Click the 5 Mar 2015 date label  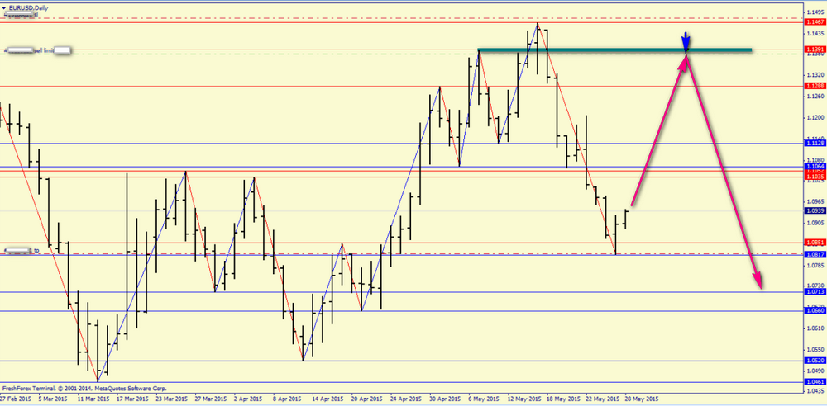pyautogui.click(x=53, y=399)
